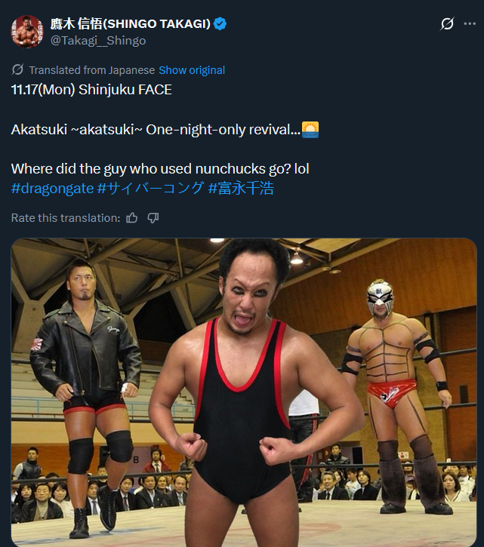Screen dimensions: 484x547
Task: Open the attached wrestling photo
Action: click(244, 392)
